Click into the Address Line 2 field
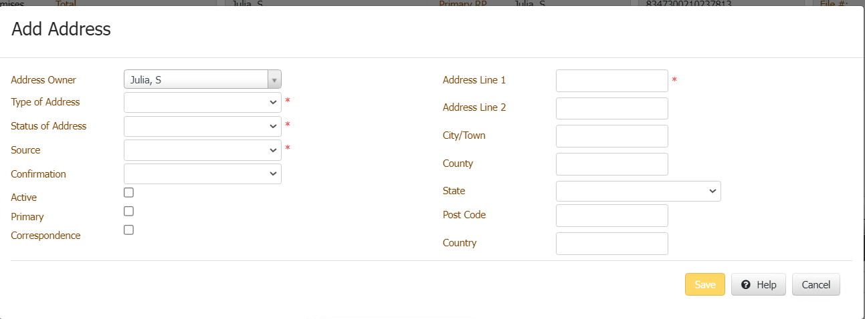The width and height of the screenshot is (865, 319). pos(611,108)
